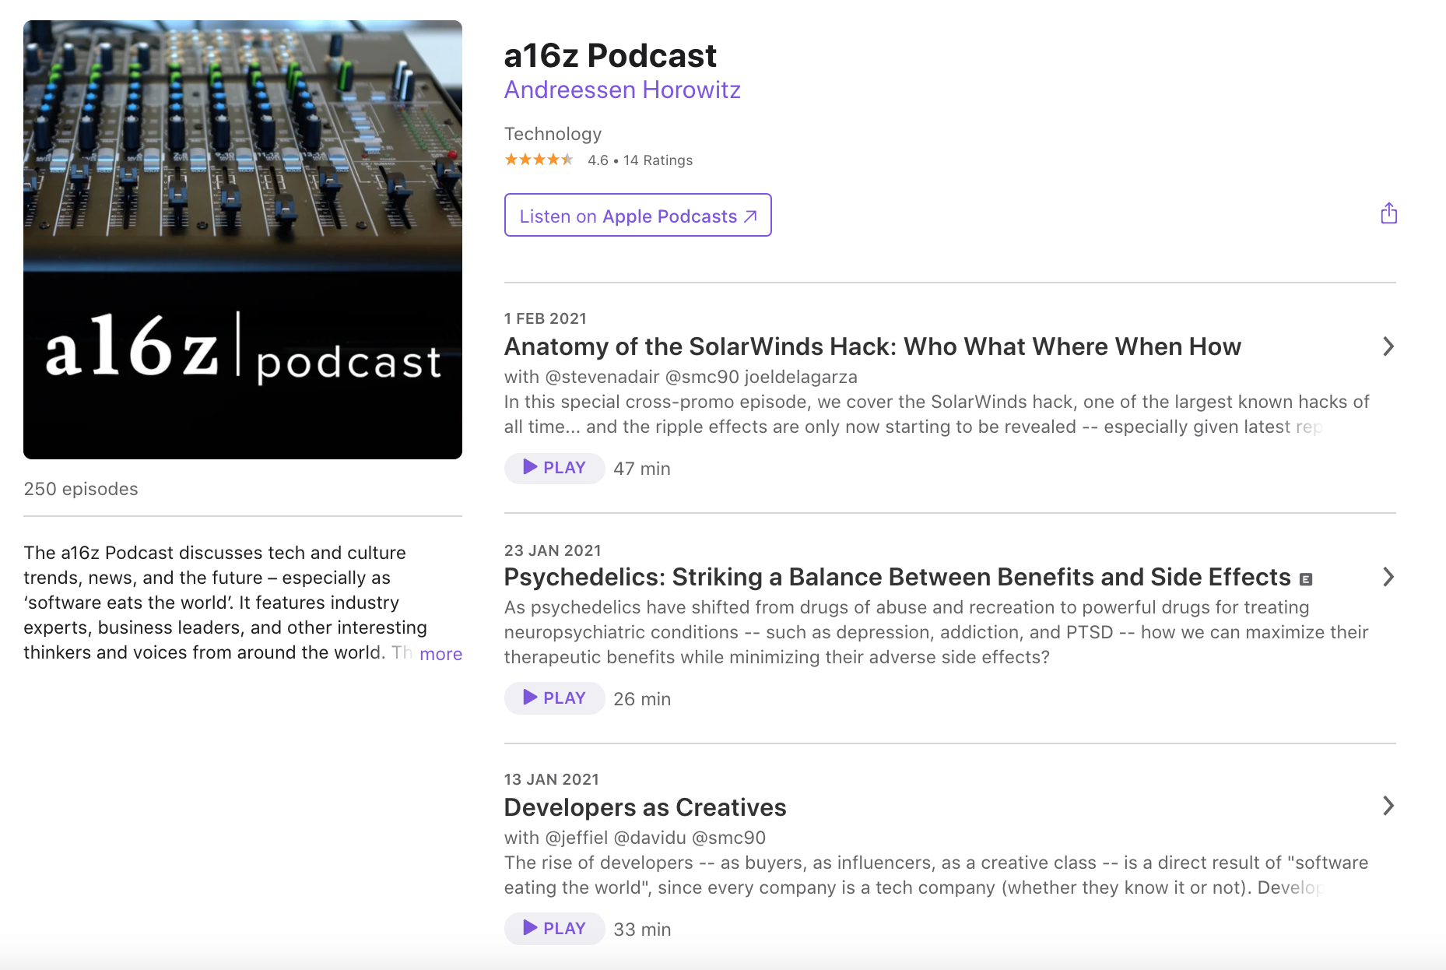Click the a16z podcast artwork
1446x970 pixels.
[243, 240]
